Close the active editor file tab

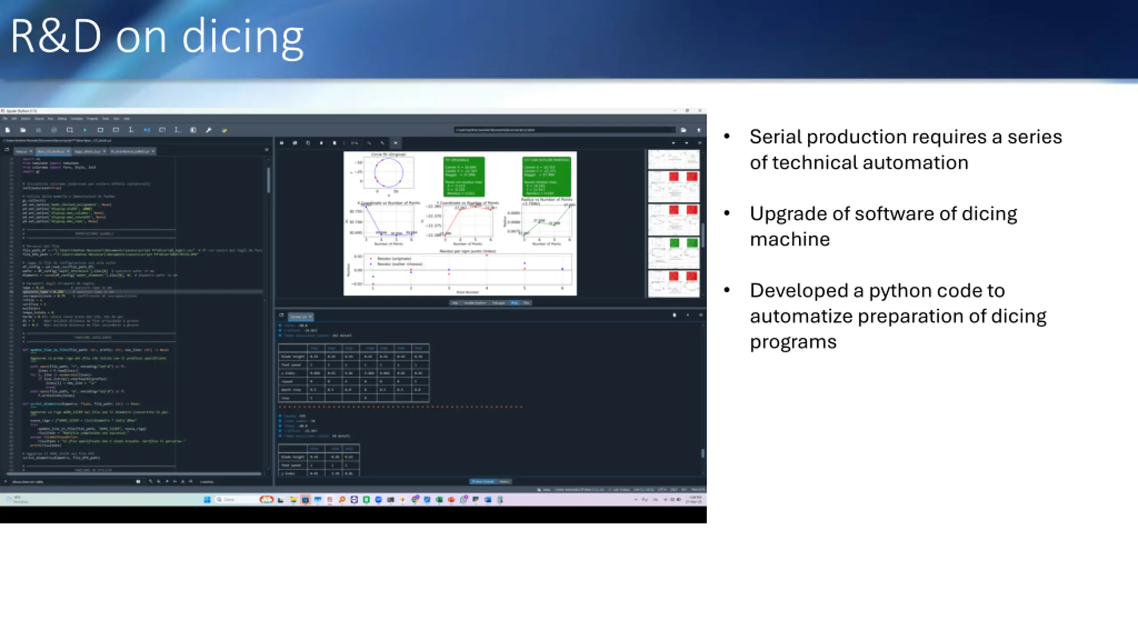point(68,152)
